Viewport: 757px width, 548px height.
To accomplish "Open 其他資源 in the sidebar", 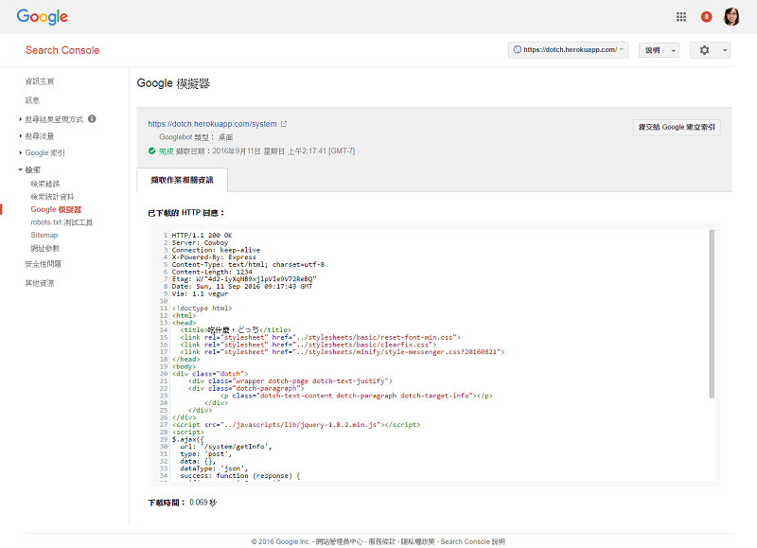I will [40, 283].
